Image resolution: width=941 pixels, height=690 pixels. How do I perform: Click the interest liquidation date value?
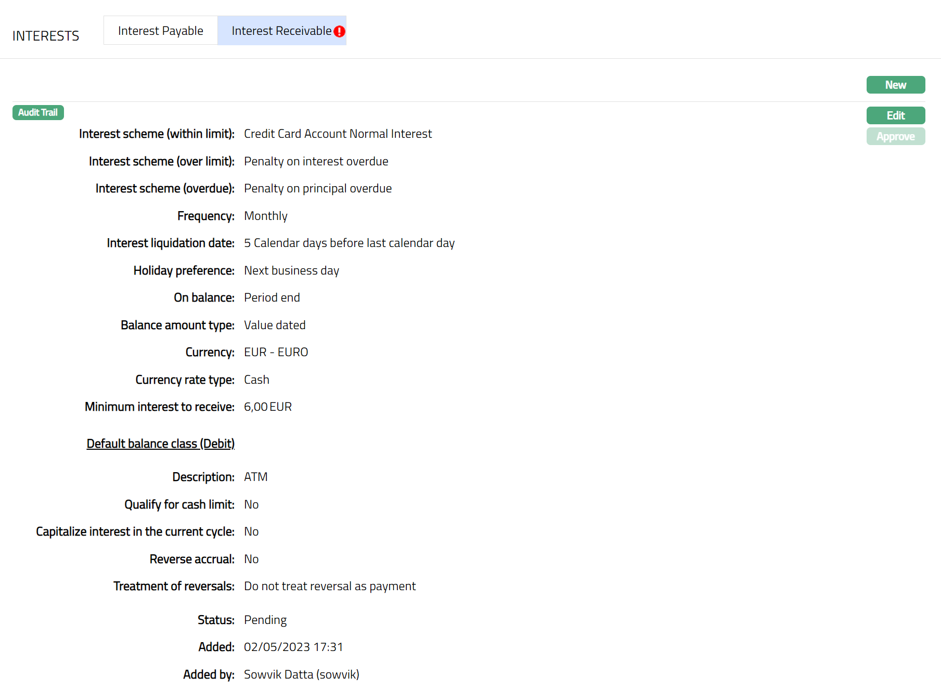pos(349,243)
